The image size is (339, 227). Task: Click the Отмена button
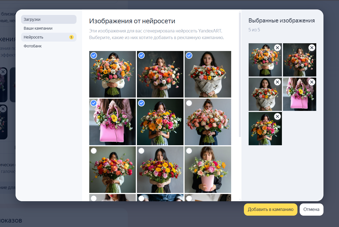coord(311,210)
